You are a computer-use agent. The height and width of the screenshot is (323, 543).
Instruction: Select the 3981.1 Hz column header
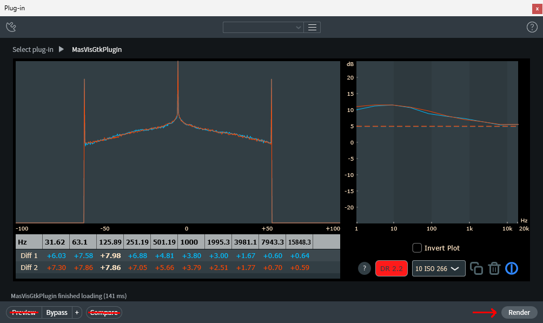click(x=245, y=242)
